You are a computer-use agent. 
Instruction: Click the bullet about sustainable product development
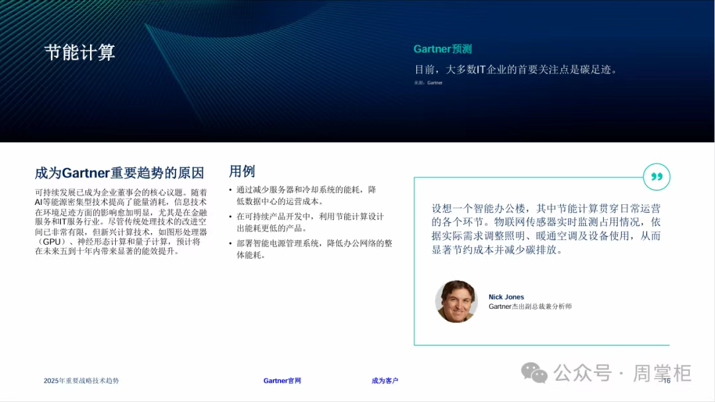pyautogui.click(x=310, y=222)
